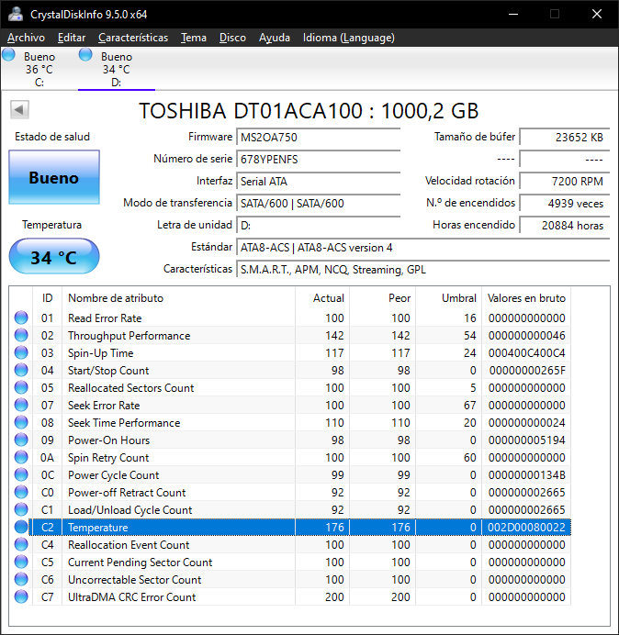Click the Actual column header
619x635 pixels.
pos(322,298)
